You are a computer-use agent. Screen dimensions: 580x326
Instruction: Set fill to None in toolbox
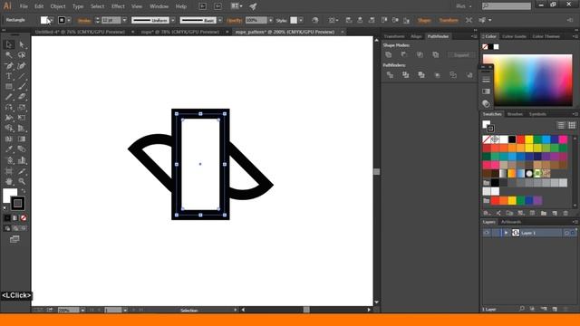pyautogui.click(x=24, y=218)
